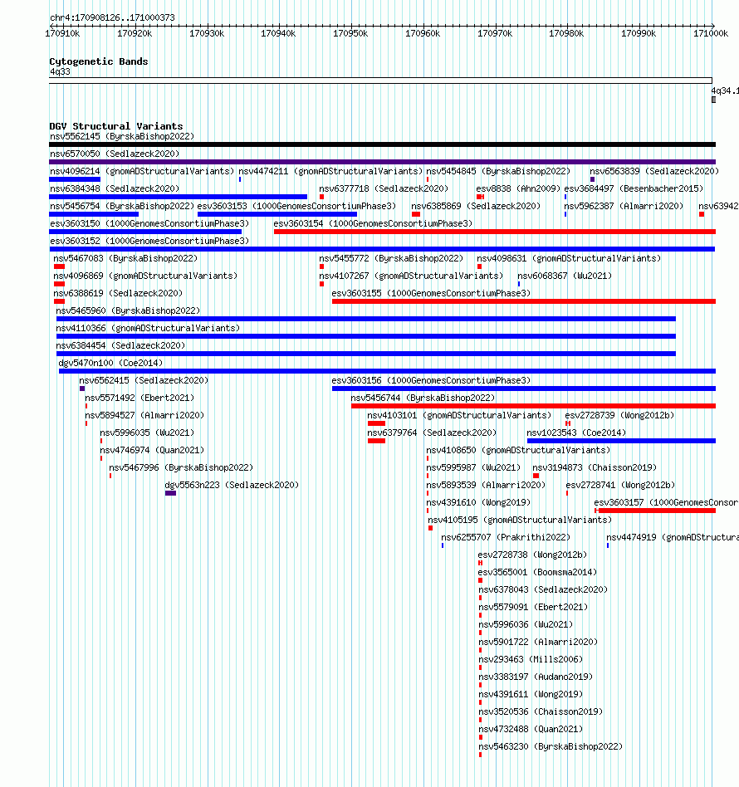Open nsv6562415 (Sedlazeck2020) label

pos(144,380)
